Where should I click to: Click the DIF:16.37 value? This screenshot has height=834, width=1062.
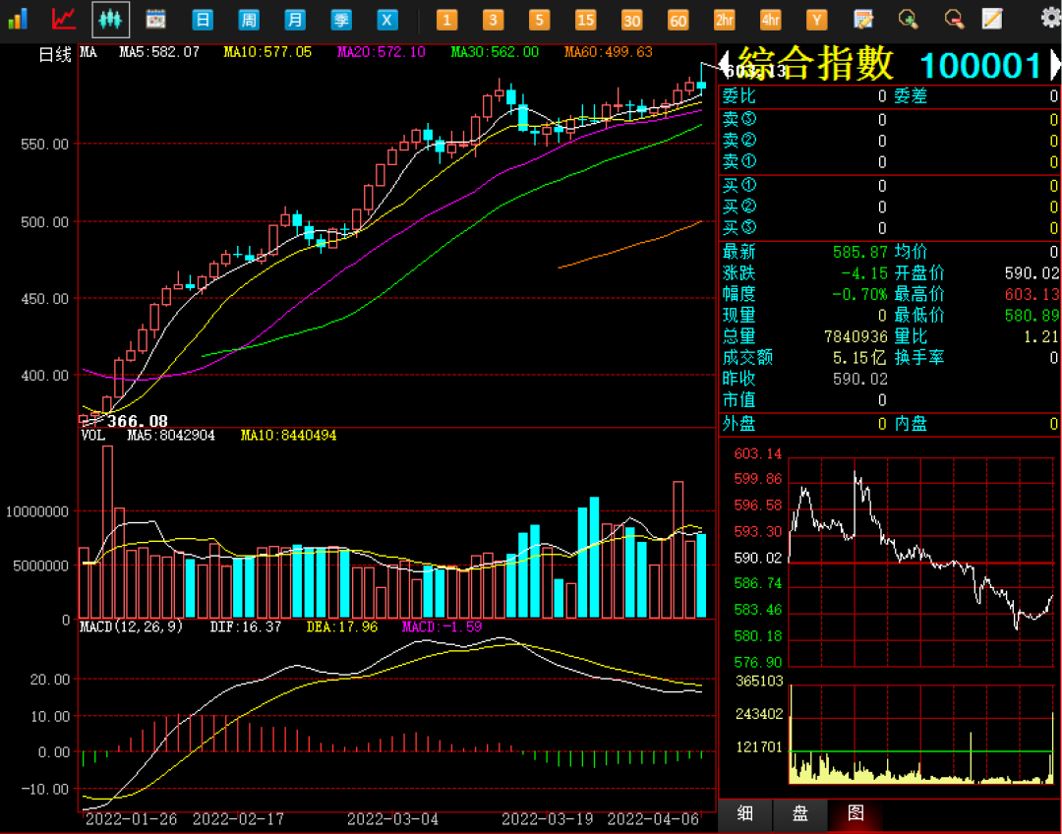245,626
